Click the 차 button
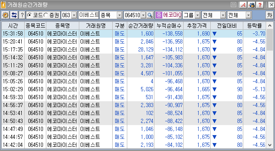Image resolution: width=275 pixels, height=151 pixels. pyautogui.click(x=270, y=15)
